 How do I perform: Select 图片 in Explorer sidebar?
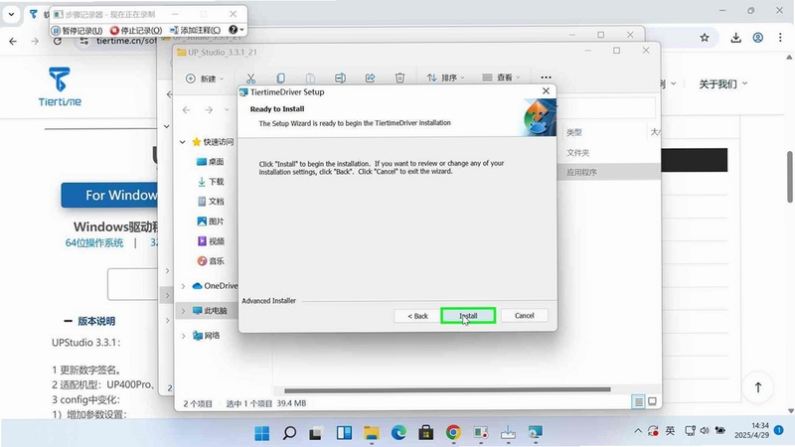pos(210,222)
